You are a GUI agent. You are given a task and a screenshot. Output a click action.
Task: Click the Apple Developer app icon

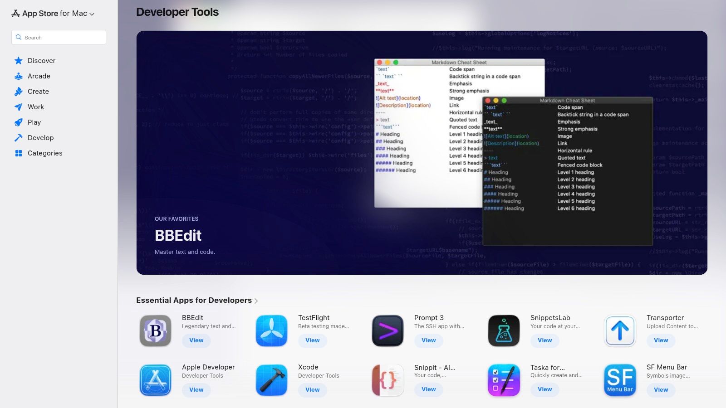point(155,380)
